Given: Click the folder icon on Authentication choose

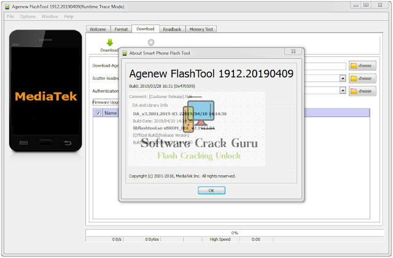Looking at the screenshot, I should [x=354, y=91].
